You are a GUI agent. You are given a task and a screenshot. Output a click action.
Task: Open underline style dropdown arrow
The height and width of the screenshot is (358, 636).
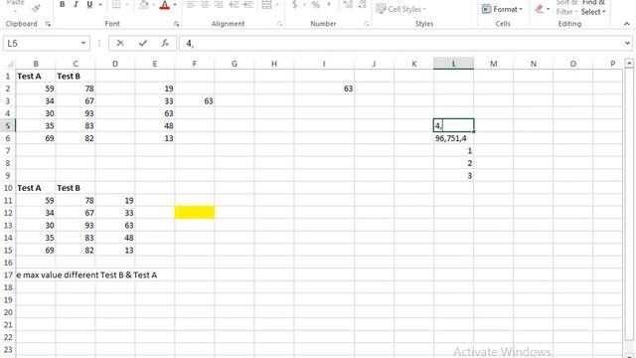(99, 5)
